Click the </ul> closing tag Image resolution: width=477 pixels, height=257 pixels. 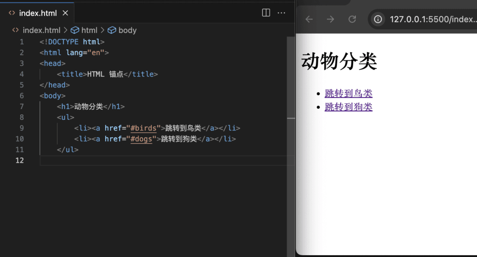68,150
